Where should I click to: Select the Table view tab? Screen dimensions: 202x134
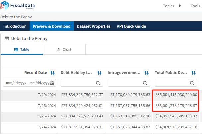click(x=22, y=49)
